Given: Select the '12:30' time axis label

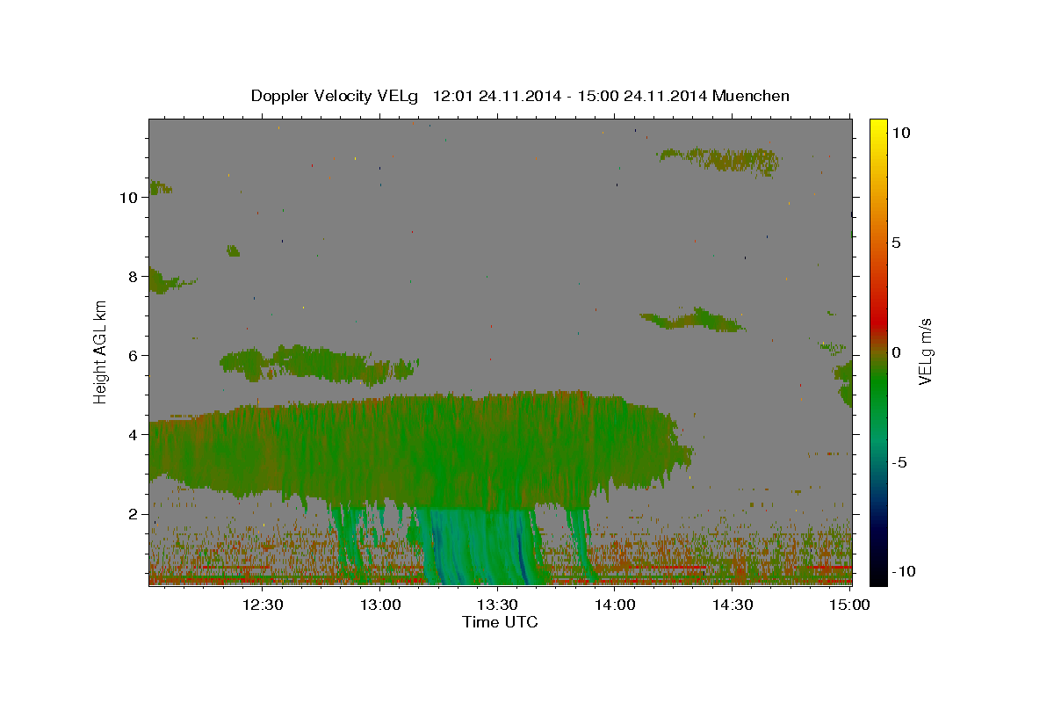Looking at the screenshot, I should (263, 605).
